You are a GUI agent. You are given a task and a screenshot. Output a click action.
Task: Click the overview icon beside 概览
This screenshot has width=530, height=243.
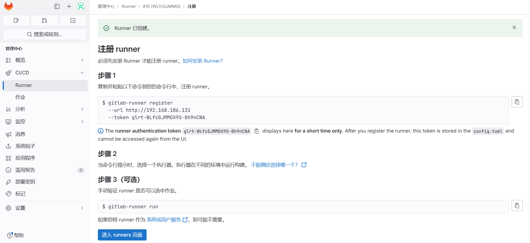pos(8,60)
